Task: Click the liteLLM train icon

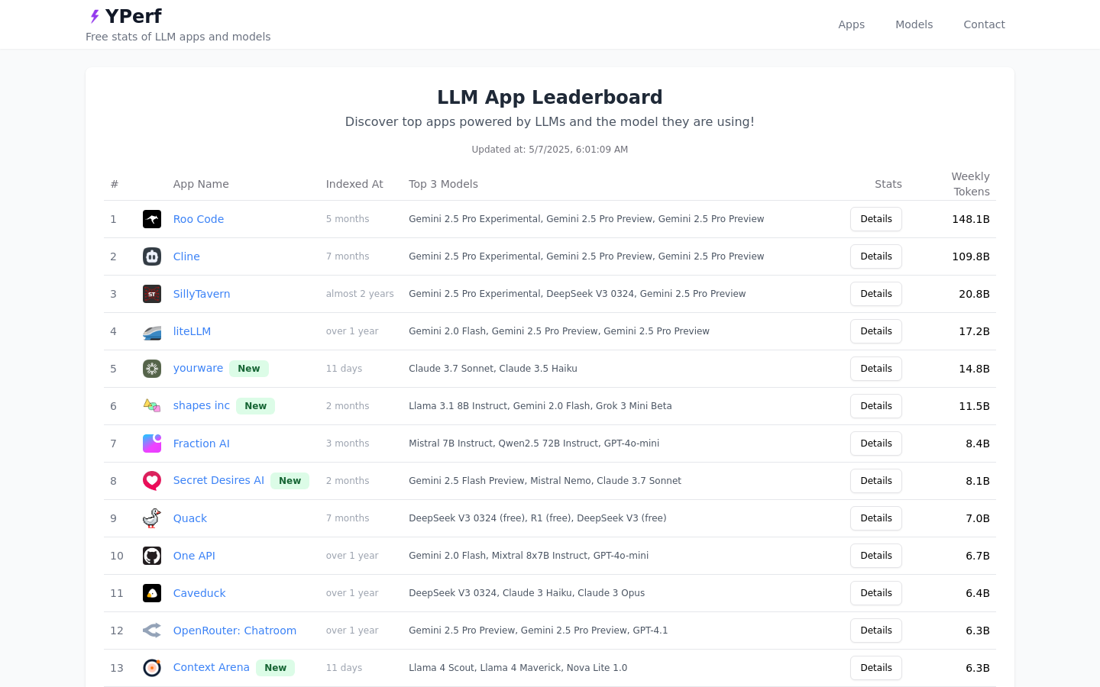Action: [x=152, y=331]
